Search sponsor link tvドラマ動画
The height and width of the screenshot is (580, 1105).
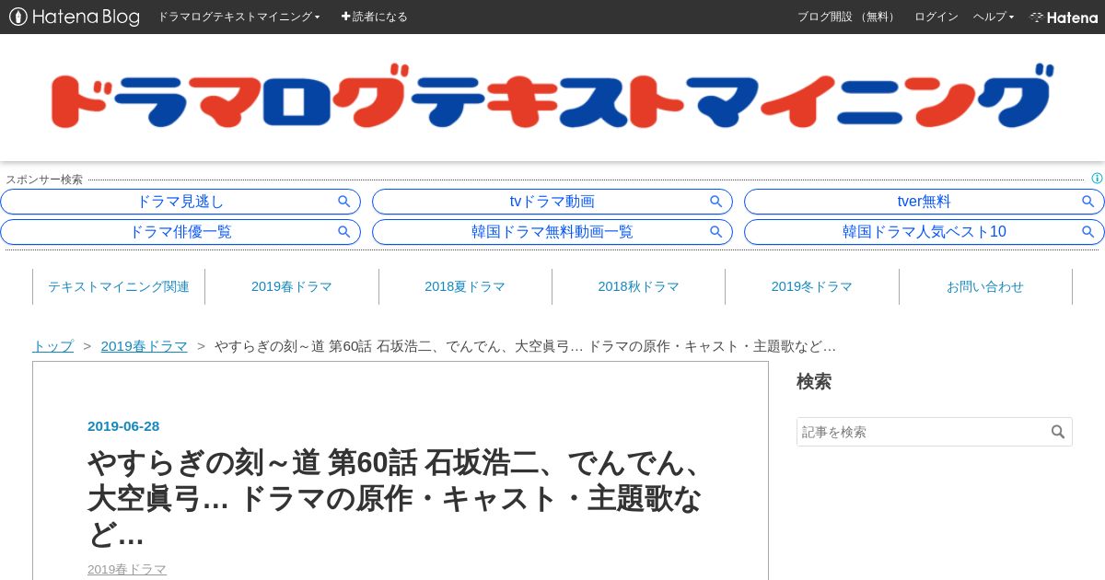pos(552,202)
